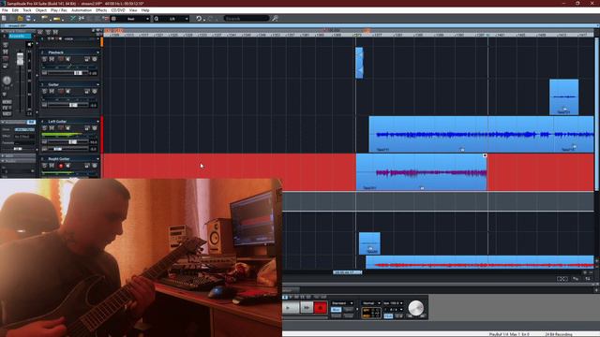The height and width of the screenshot is (337, 600).
Task: Select the small Playback track clip
Action: [359, 63]
